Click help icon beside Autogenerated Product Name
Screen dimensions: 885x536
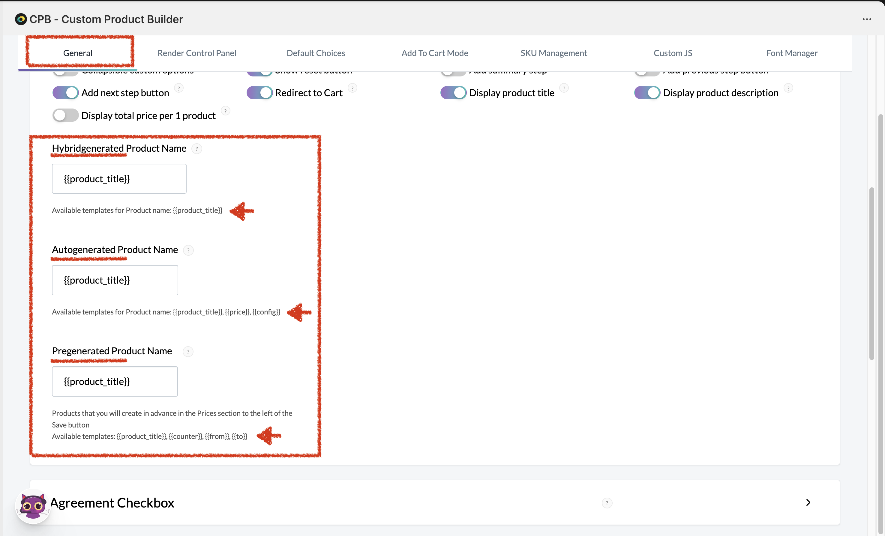click(188, 250)
